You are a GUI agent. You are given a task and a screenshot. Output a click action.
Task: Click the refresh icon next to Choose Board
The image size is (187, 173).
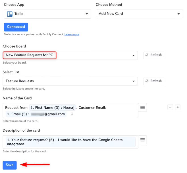[x=147, y=55]
